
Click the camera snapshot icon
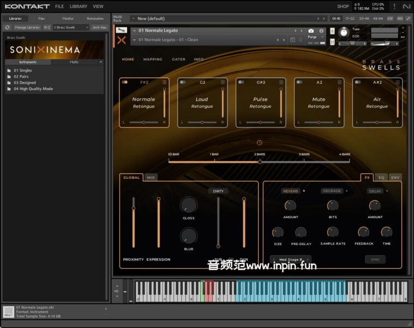(x=311, y=31)
